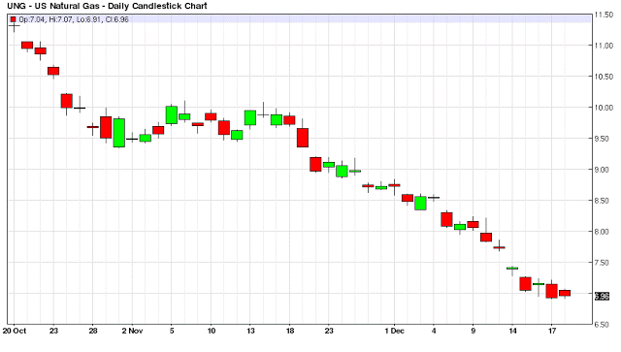Click the large red candle after 18 Nov
The image size is (621, 352).
[x=303, y=138]
